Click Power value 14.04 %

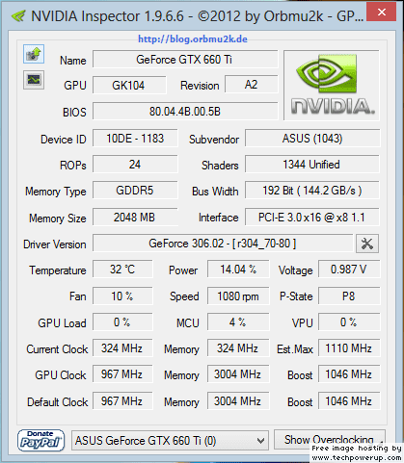(x=238, y=270)
